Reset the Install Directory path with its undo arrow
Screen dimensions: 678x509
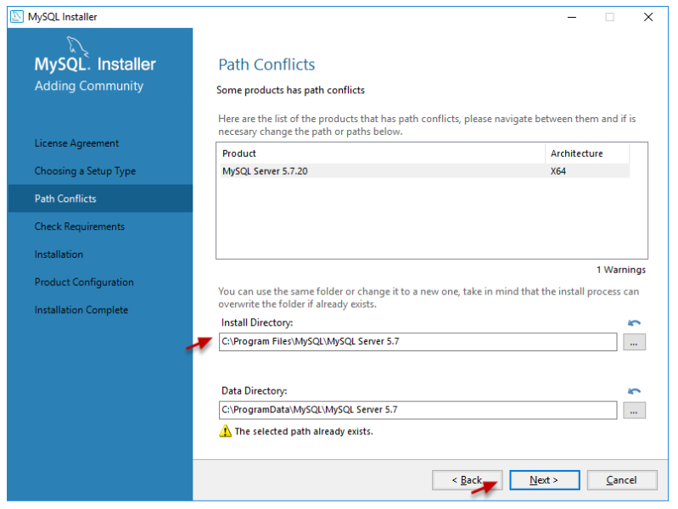(x=634, y=322)
